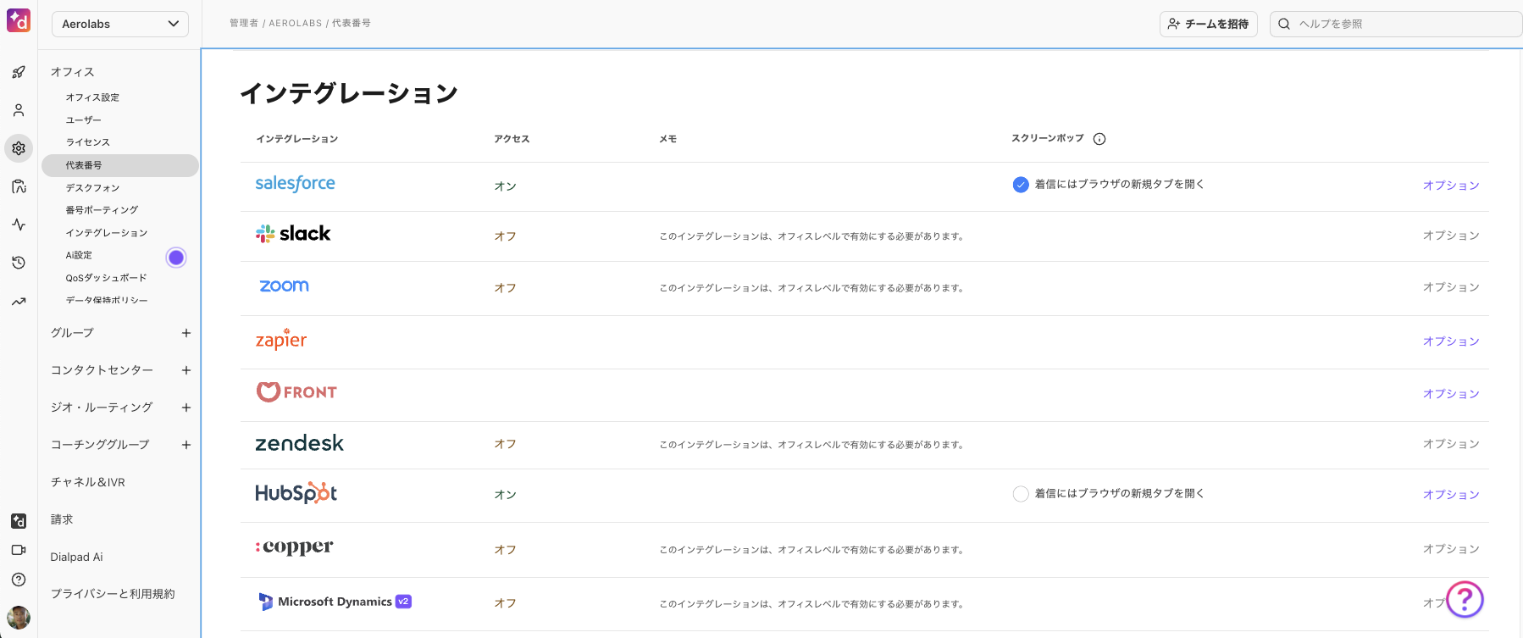This screenshot has width=1523, height=638.
Task: Open AI設定 in the sidebar
Action: pos(79,255)
